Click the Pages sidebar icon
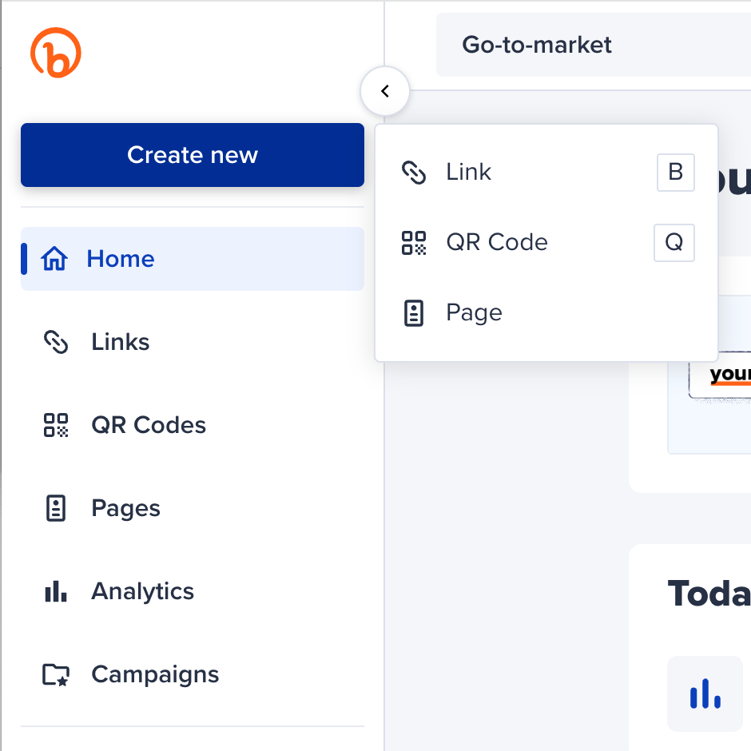 55,507
